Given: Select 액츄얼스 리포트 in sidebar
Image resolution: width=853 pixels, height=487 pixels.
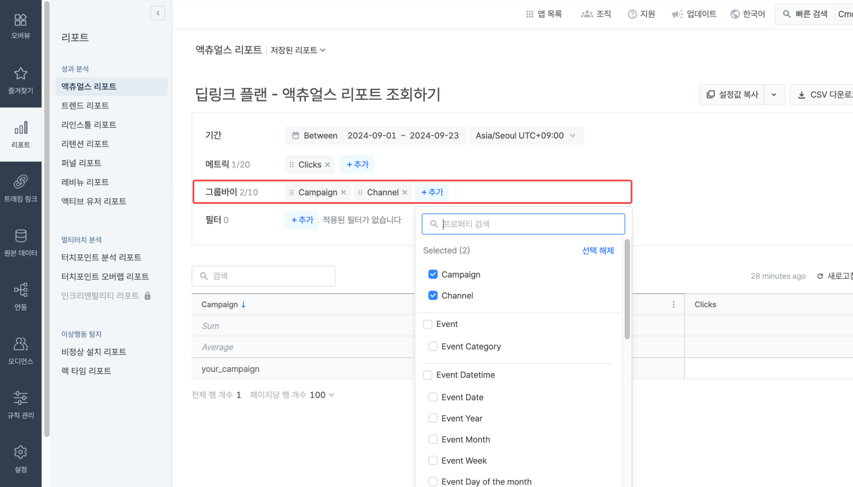Looking at the screenshot, I should tap(111, 86).
